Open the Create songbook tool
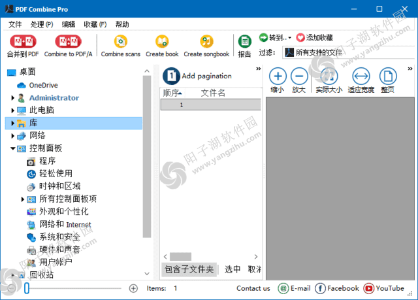The width and height of the screenshot is (418, 300). pos(206,41)
